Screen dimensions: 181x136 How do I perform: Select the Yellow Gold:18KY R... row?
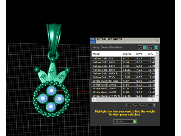pos(123,74)
